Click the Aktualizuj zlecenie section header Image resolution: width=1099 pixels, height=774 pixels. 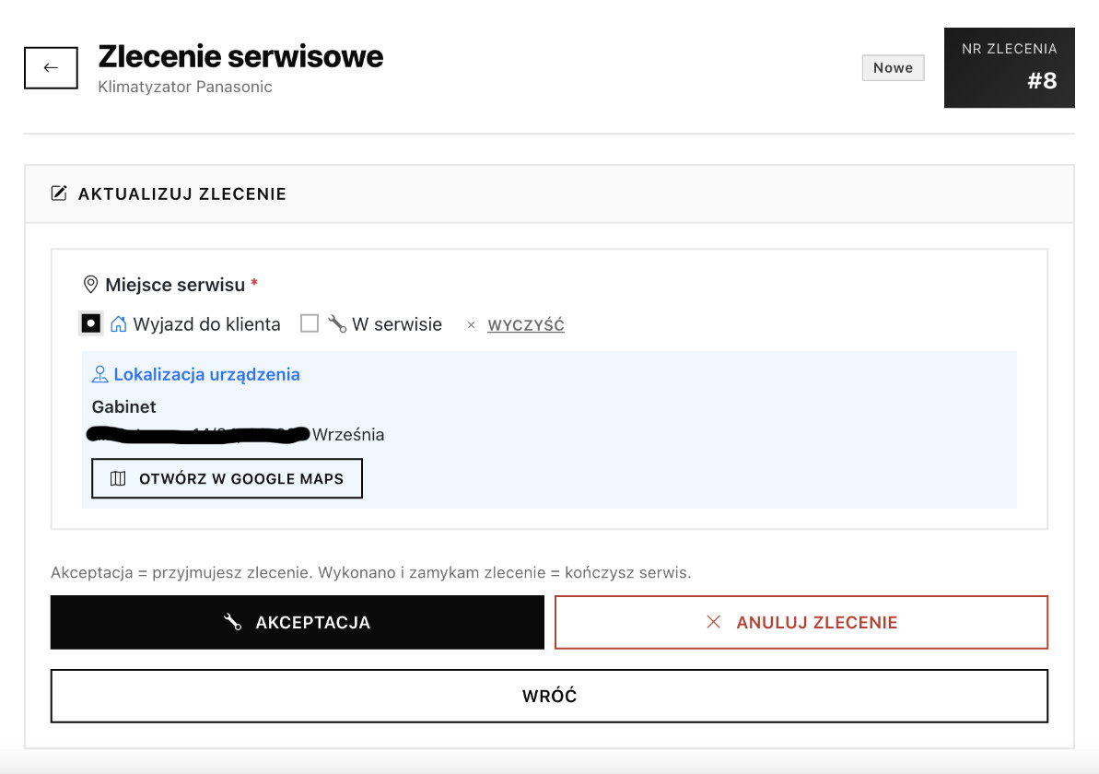point(549,194)
